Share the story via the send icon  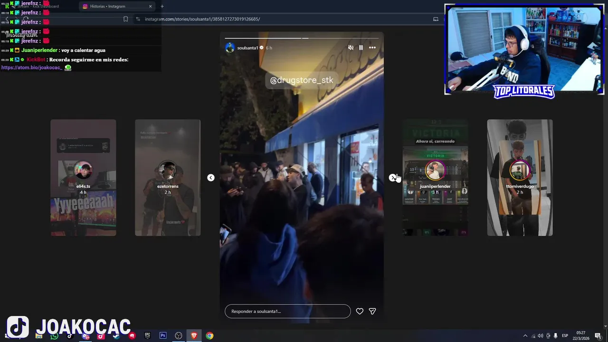point(372,311)
